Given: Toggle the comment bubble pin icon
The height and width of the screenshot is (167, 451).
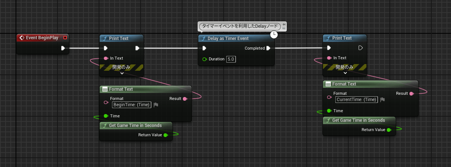Looking at the screenshot, I should tap(284, 25).
